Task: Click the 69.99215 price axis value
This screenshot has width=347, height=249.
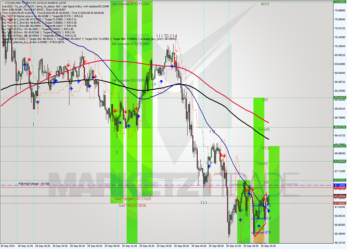Action: point(340,55)
